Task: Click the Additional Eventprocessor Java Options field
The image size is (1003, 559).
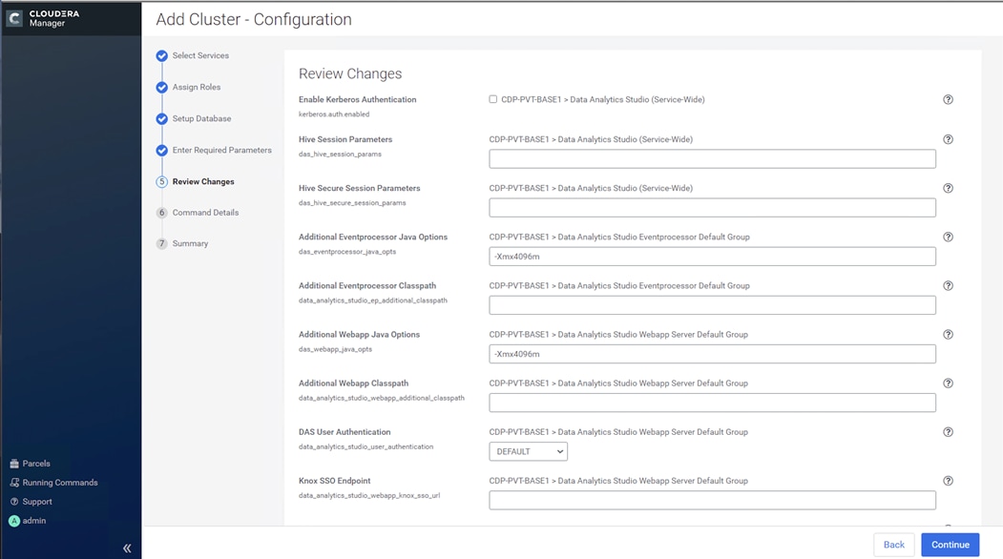Action: tap(712, 257)
